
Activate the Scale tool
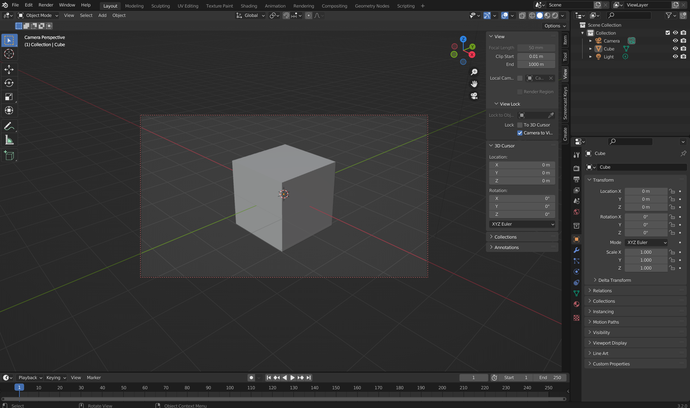[9, 97]
